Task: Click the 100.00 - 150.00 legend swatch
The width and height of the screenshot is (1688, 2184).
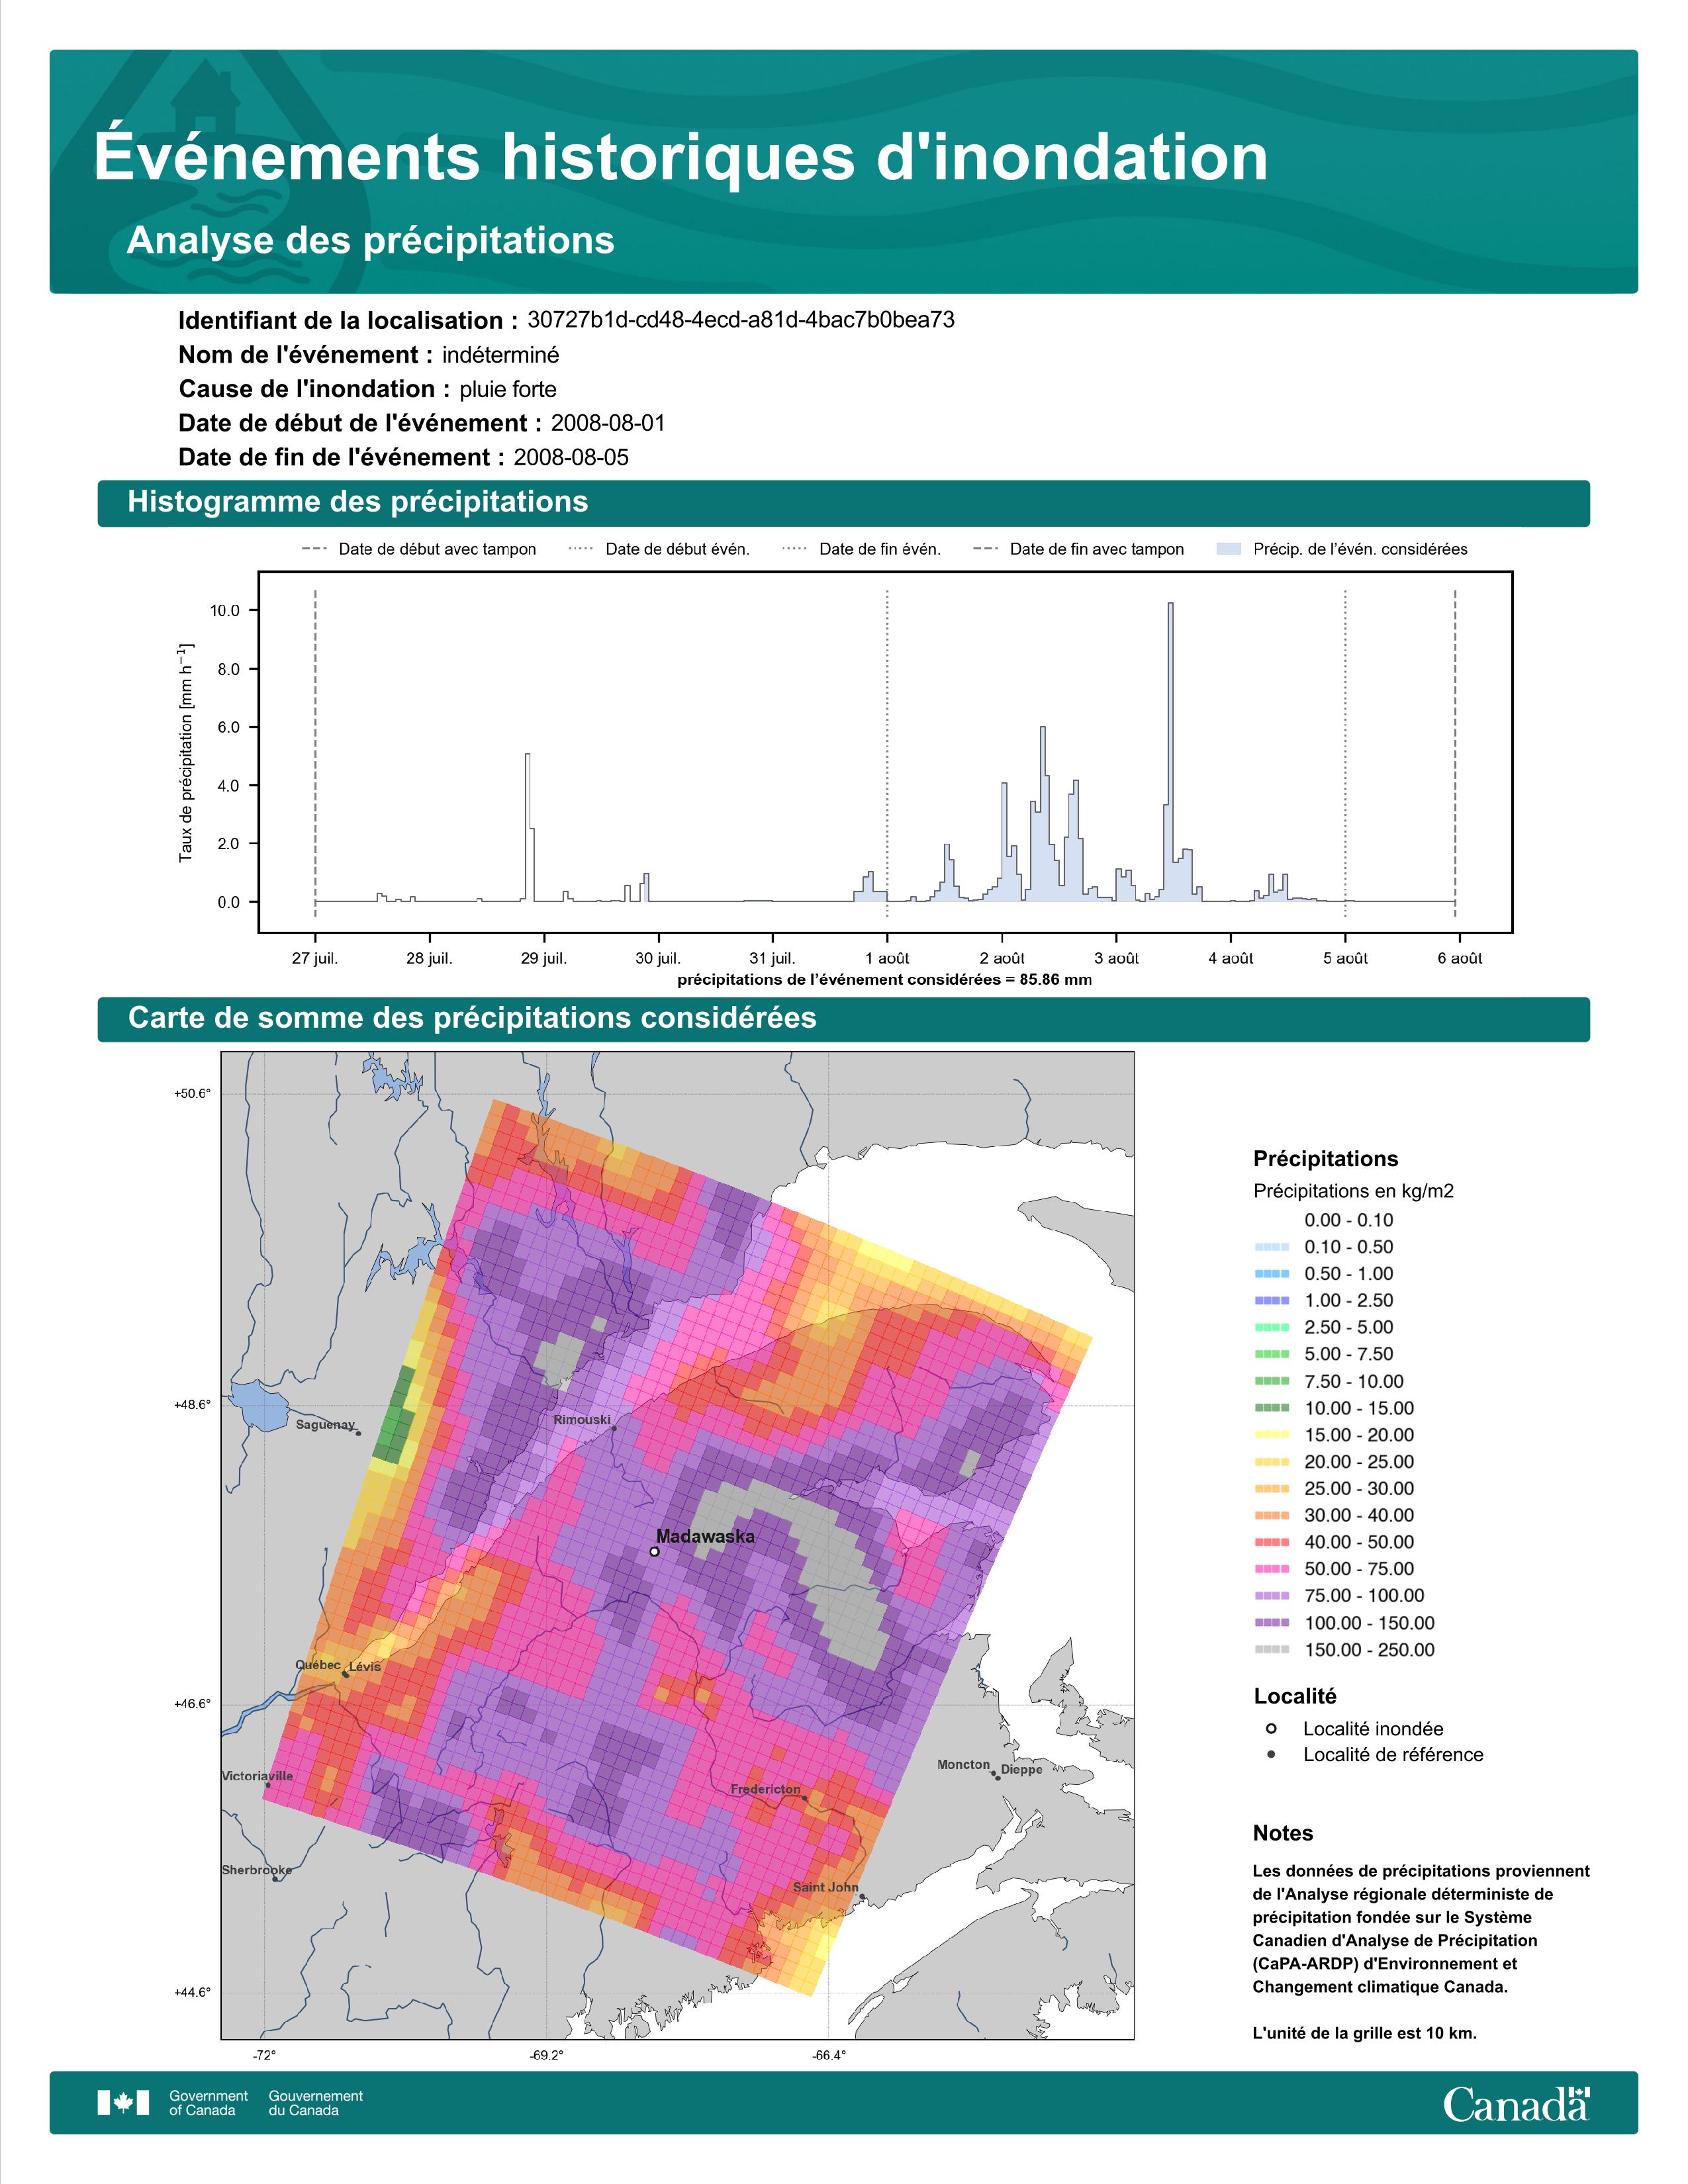Action: [x=1271, y=1623]
